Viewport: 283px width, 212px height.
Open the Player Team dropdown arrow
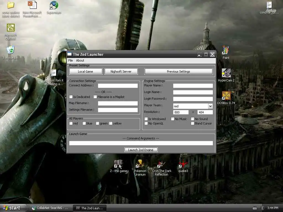[x=210, y=106]
